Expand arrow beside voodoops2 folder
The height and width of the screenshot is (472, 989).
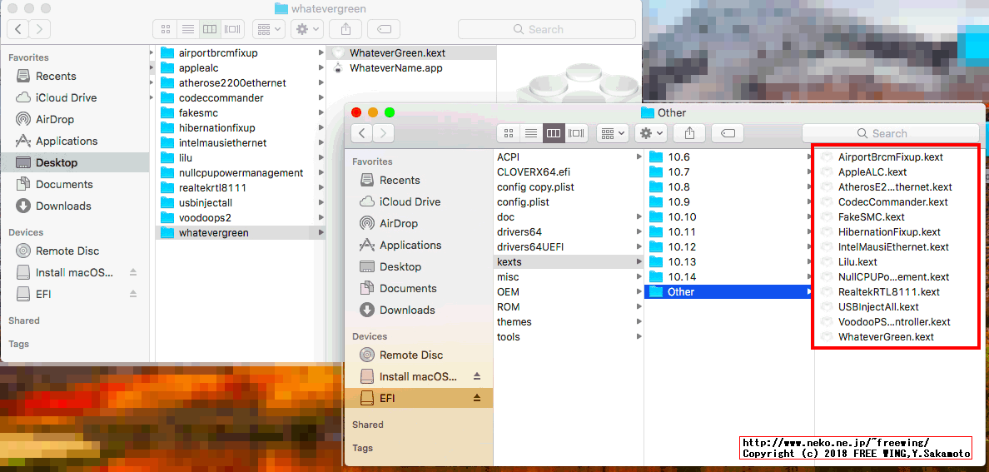click(321, 218)
